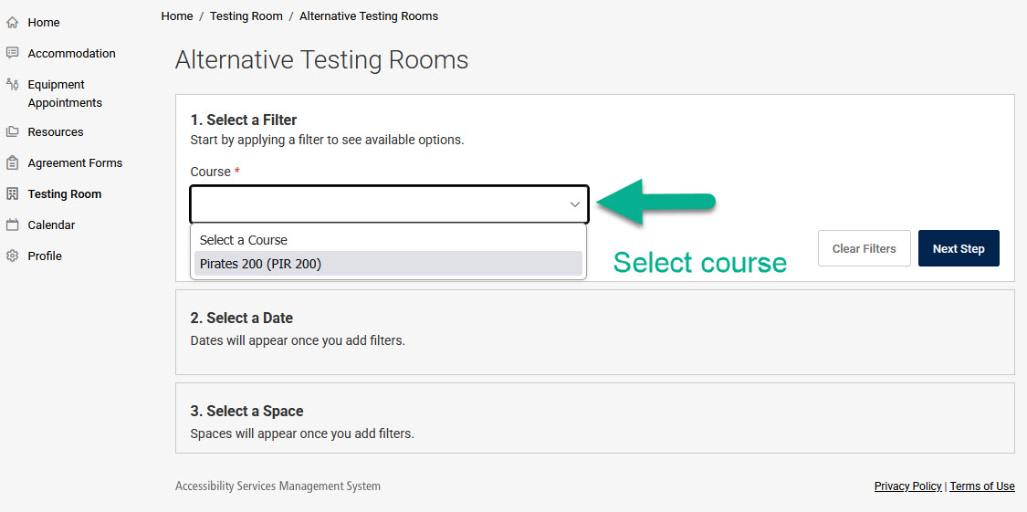The height and width of the screenshot is (512, 1027).
Task: Open Calendar from the sidebar
Action: (x=51, y=225)
